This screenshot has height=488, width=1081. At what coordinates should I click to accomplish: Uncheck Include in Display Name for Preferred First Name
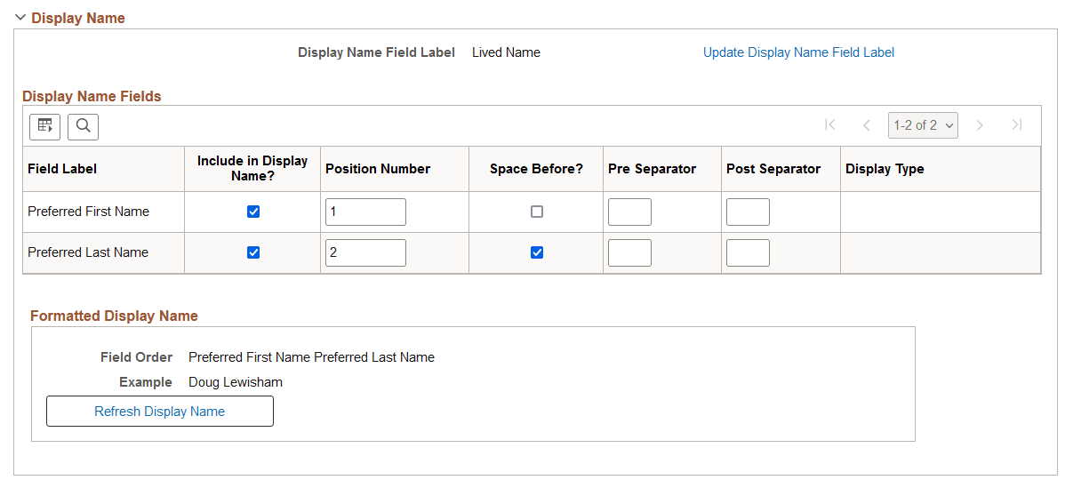[253, 212]
